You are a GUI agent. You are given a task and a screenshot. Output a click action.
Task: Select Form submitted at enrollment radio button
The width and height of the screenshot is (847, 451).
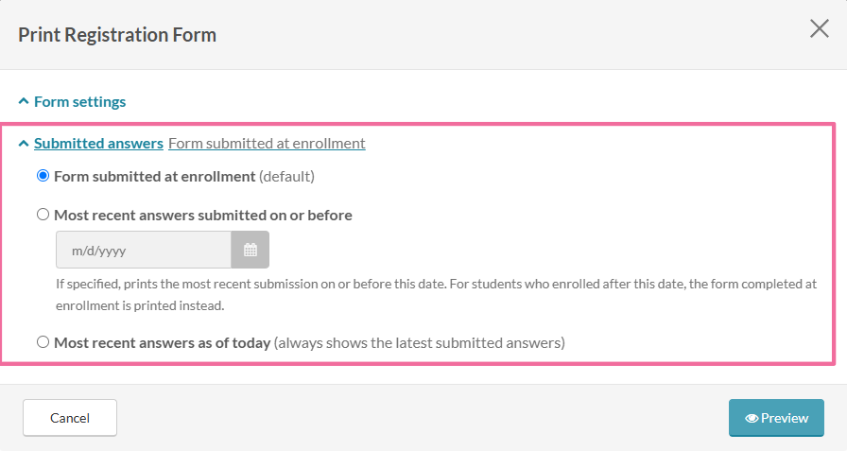click(43, 176)
